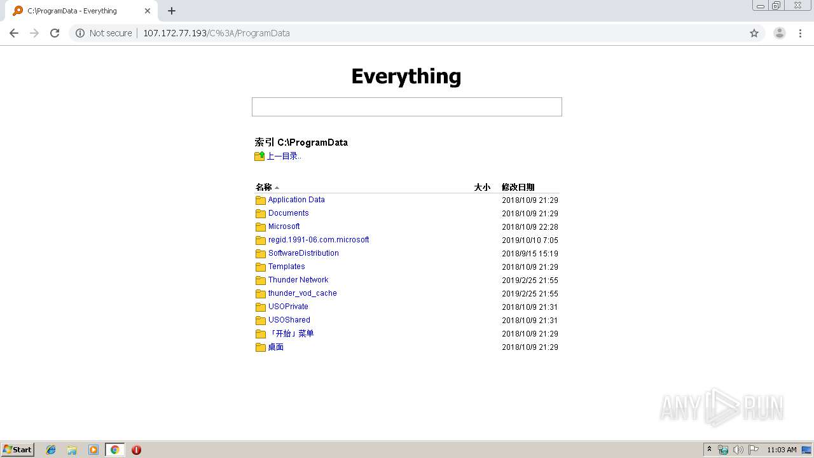Screen dimensions: 814x458
Task: Bookmark this page with the star
Action: [754, 33]
